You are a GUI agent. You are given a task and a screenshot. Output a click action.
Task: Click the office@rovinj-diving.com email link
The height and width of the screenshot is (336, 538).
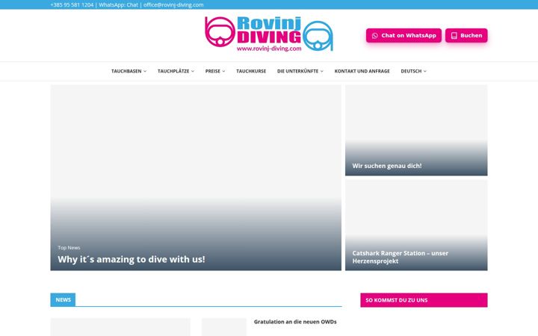[173, 4]
